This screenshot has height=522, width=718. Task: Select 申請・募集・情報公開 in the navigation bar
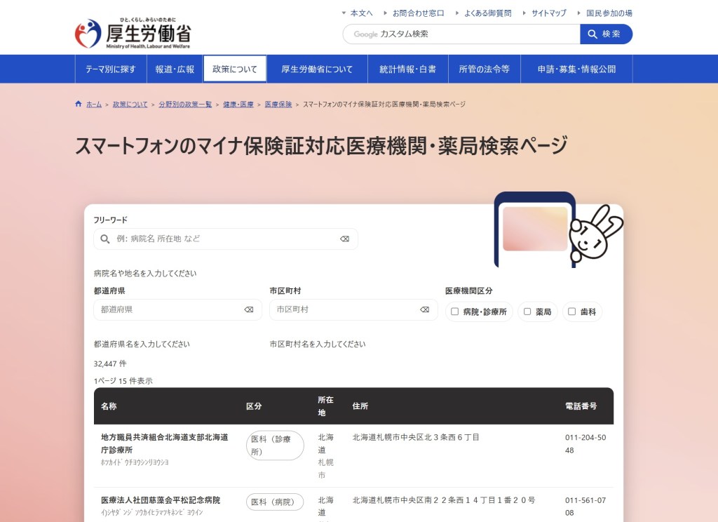click(x=576, y=69)
